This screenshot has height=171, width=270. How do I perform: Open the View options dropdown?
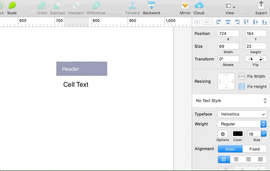coord(229,8)
